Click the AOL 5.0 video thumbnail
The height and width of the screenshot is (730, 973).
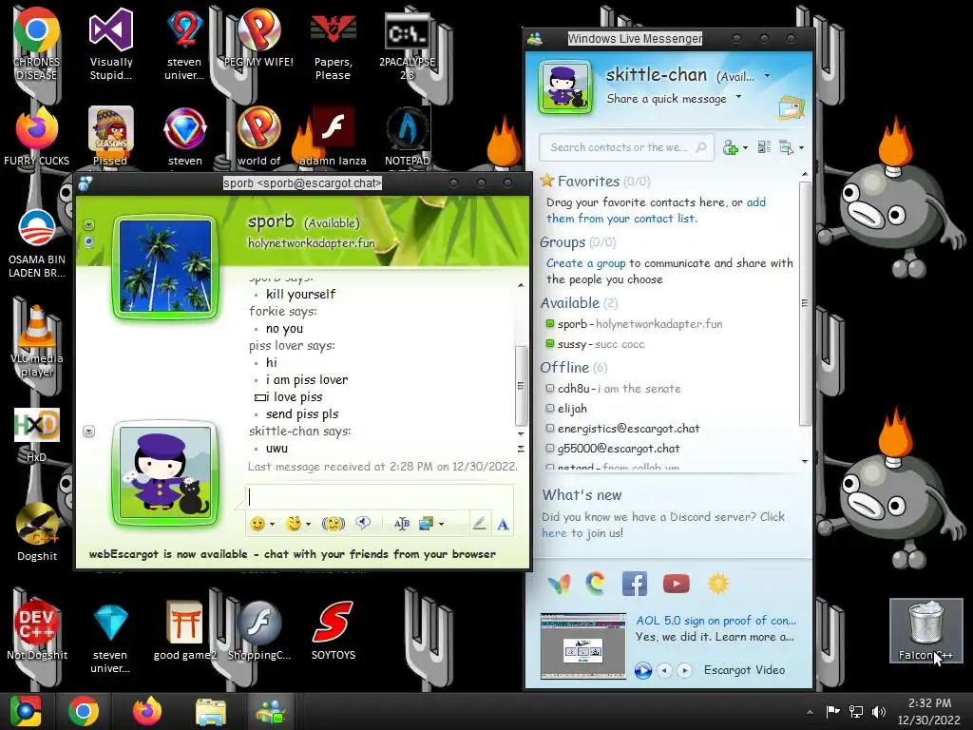582,645
